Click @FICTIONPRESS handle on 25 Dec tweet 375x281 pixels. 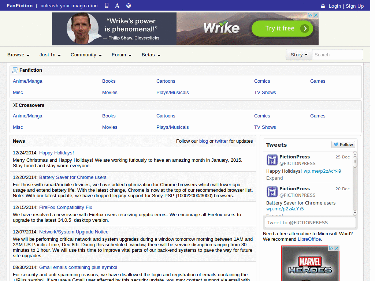(297, 164)
